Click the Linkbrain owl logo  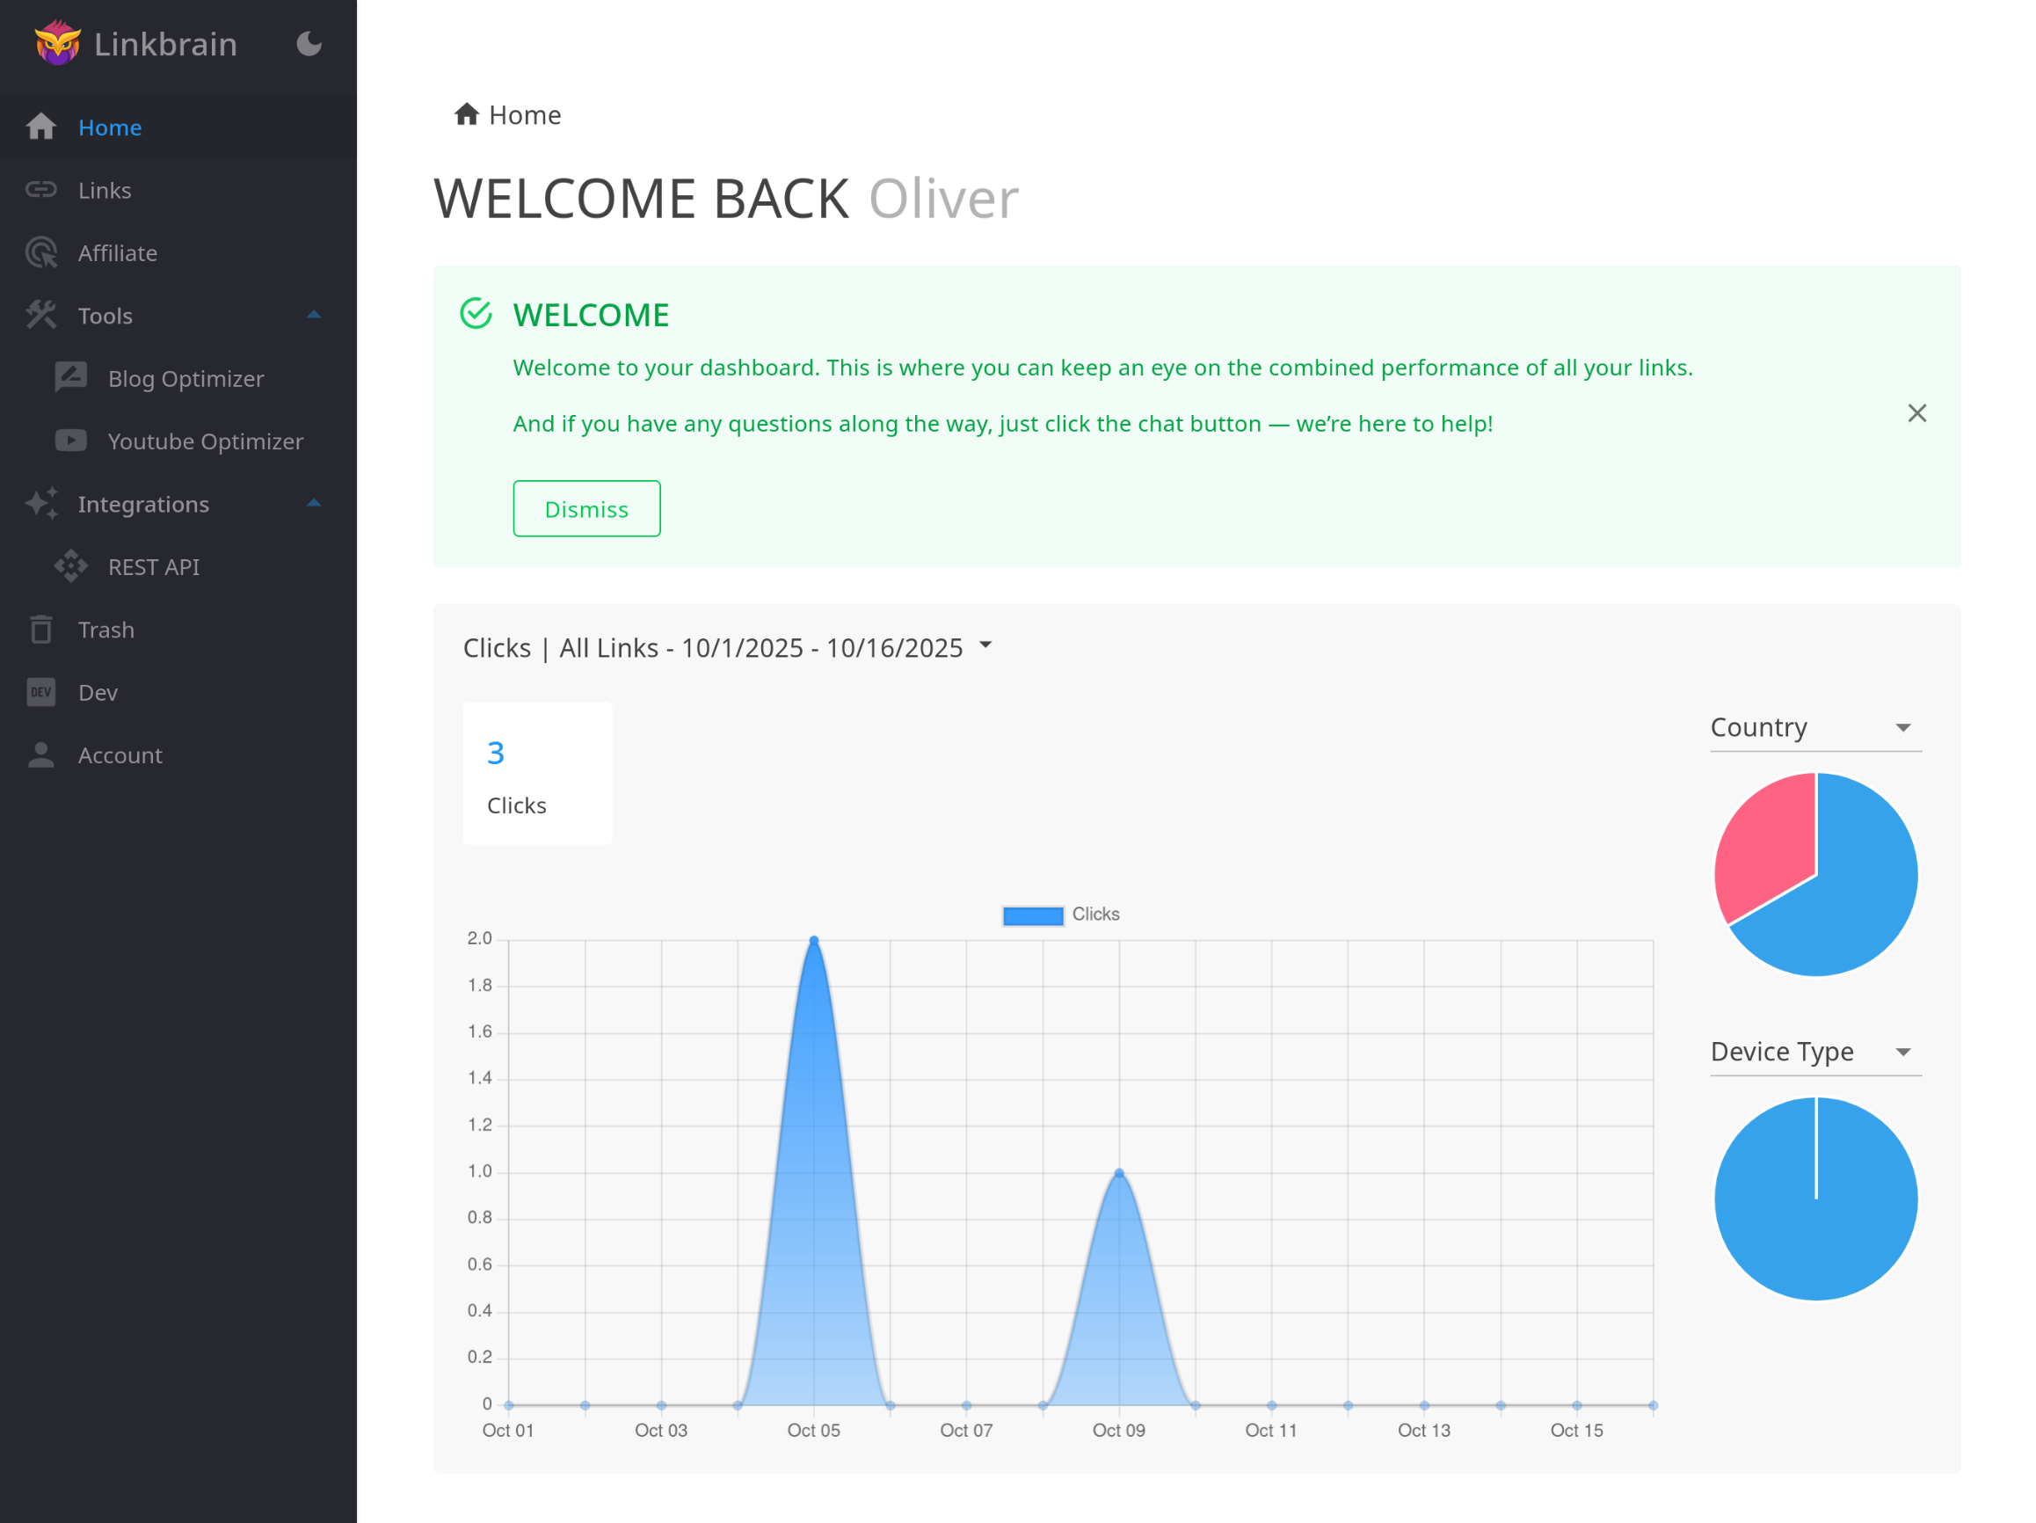click(57, 43)
